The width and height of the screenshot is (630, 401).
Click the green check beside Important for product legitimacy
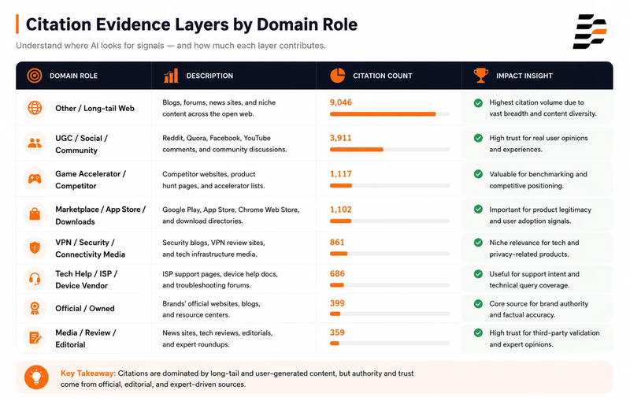click(x=478, y=210)
